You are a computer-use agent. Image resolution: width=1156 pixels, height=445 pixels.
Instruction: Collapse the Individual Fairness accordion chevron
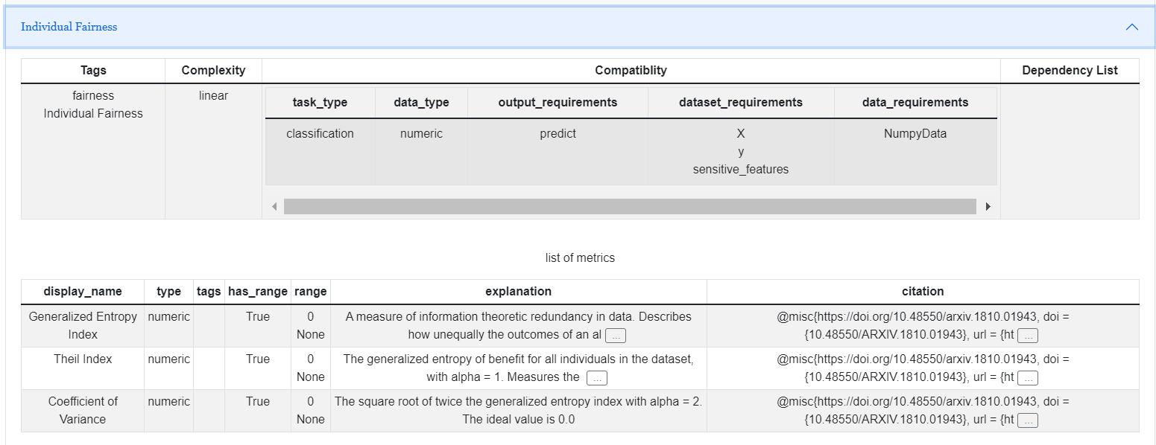pyautogui.click(x=1131, y=27)
